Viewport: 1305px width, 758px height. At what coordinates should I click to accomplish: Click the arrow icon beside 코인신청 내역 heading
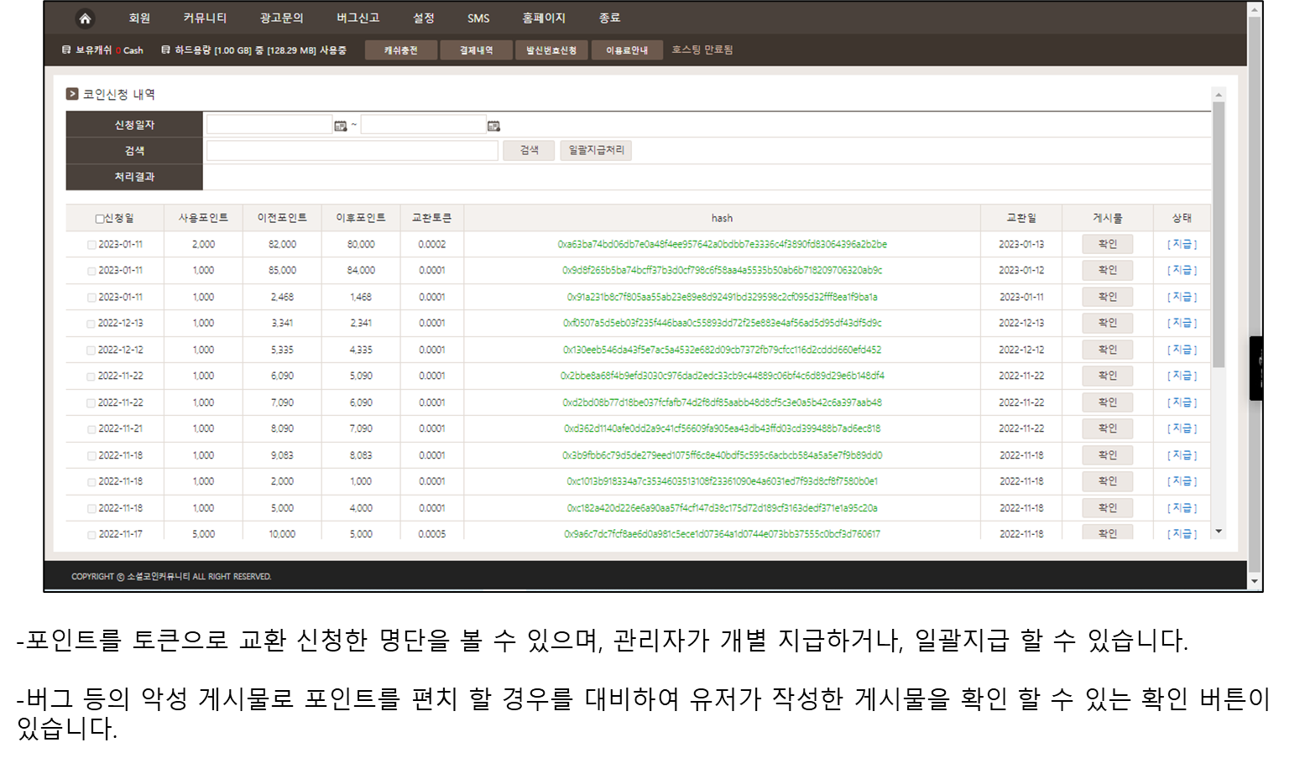click(72, 94)
